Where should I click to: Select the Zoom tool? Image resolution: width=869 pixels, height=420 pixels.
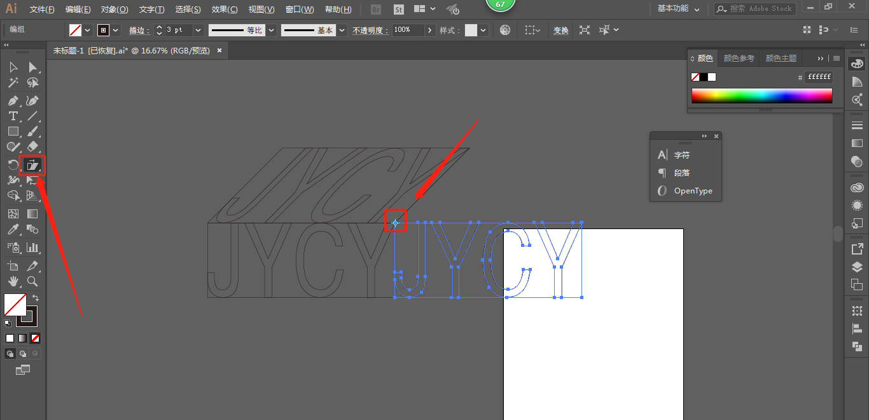pyautogui.click(x=33, y=281)
